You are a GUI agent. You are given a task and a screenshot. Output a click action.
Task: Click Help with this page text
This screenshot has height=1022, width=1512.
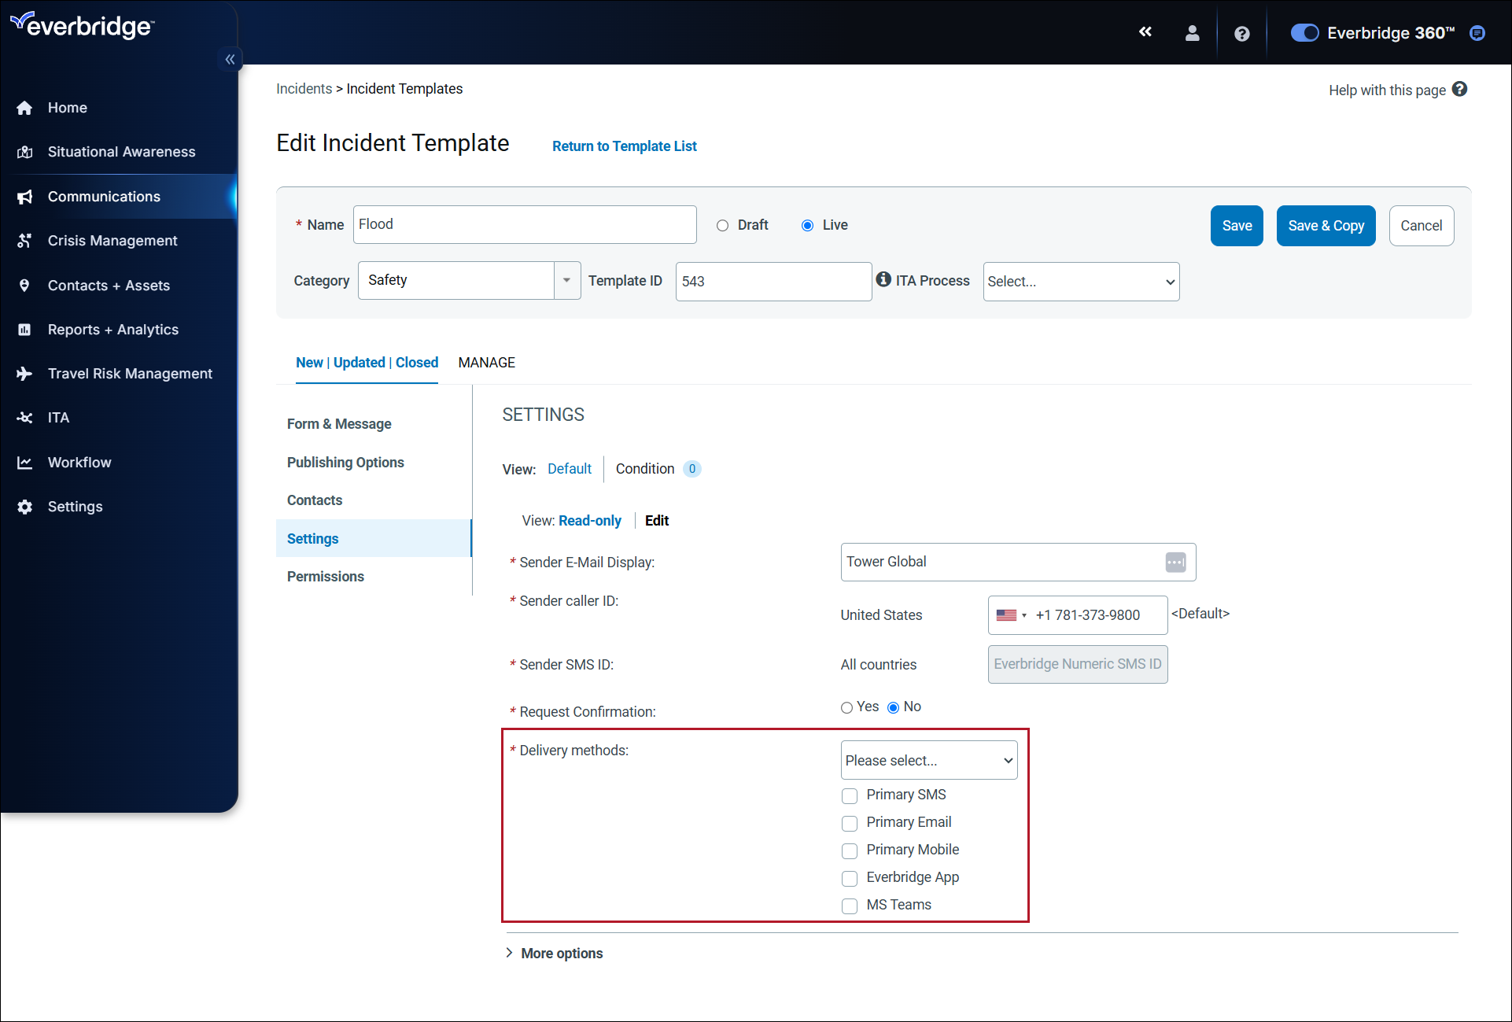[x=1387, y=90]
